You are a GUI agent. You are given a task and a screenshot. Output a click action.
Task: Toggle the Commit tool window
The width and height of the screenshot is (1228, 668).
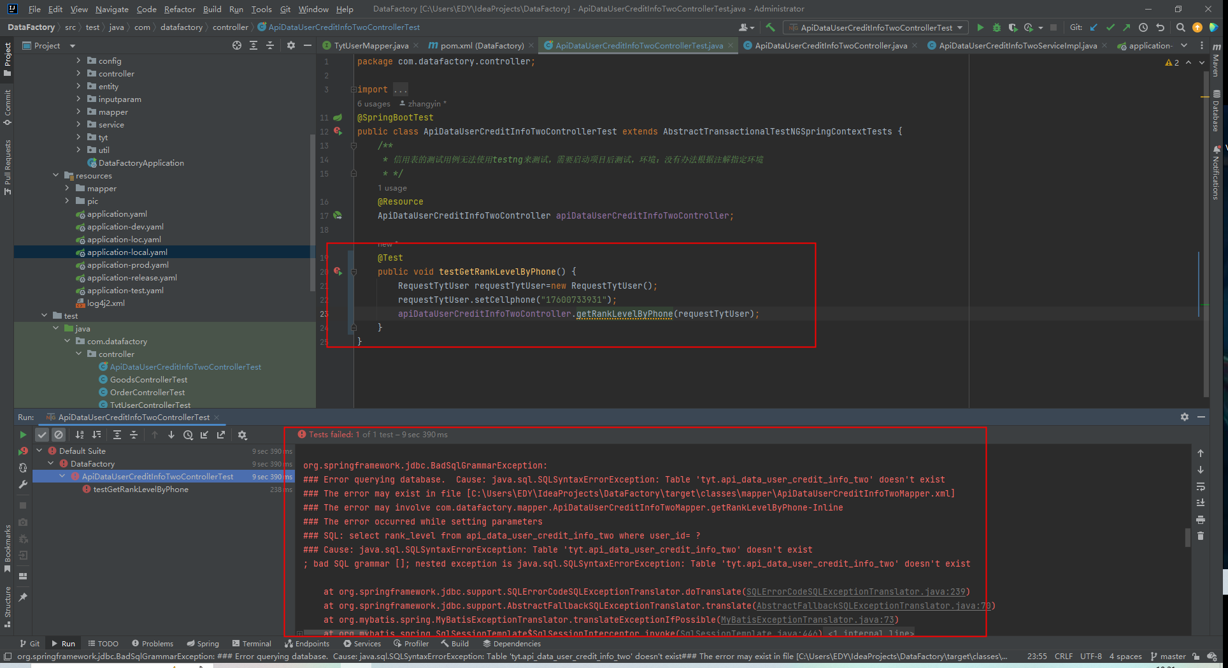[x=8, y=106]
